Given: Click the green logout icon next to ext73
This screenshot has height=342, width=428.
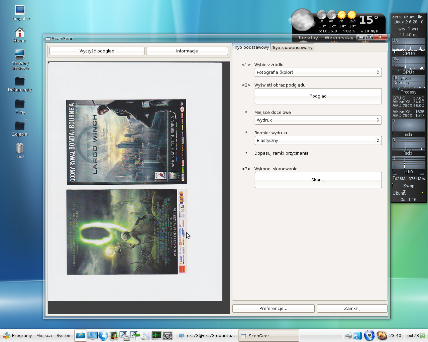Looking at the screenshot, I should 423,336.
